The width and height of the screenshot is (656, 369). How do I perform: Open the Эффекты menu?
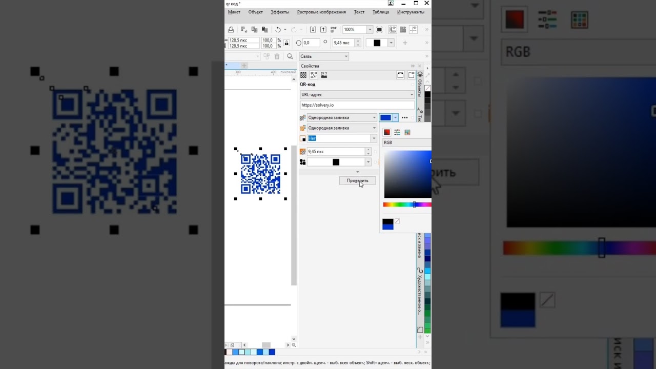pyautogui.click(x=280, y=12)
